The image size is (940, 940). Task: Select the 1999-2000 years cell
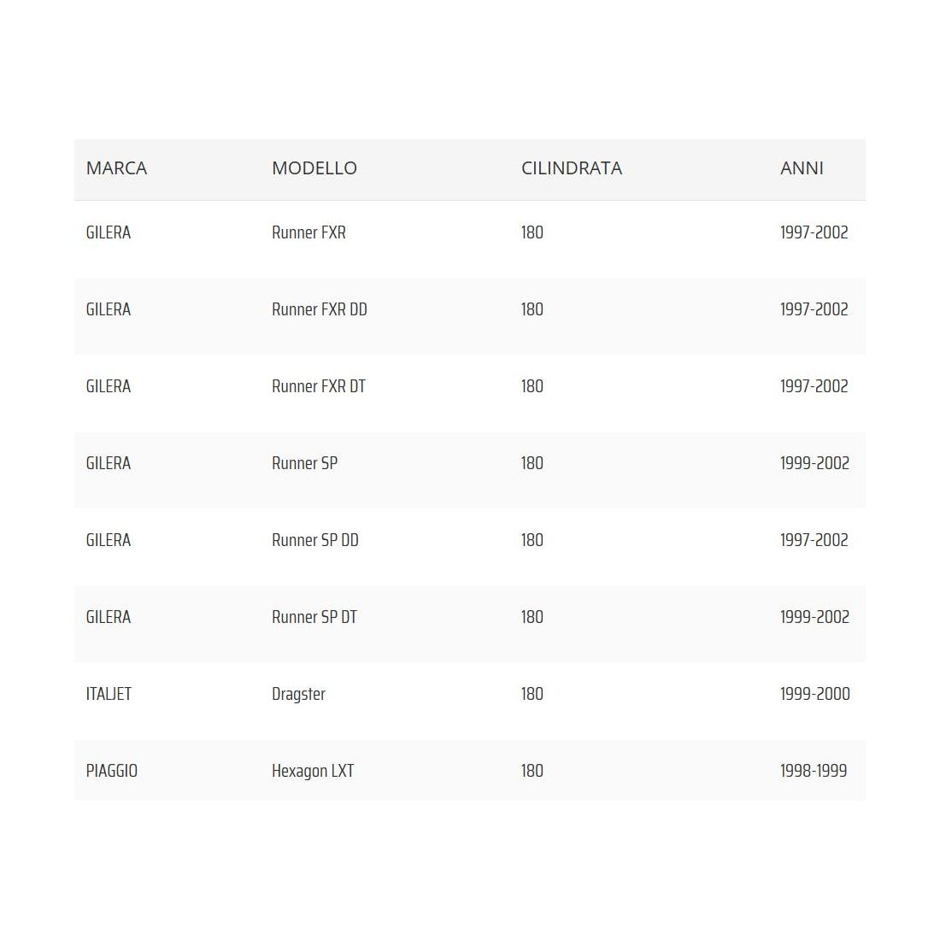pyautogui.click(x=814, y=694)
